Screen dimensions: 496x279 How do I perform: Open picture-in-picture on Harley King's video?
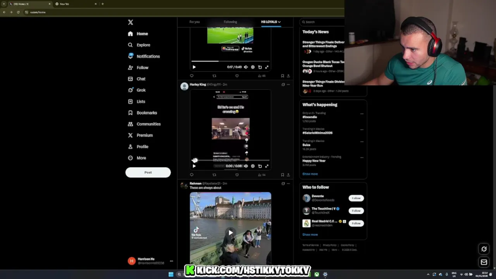point(260,166)
